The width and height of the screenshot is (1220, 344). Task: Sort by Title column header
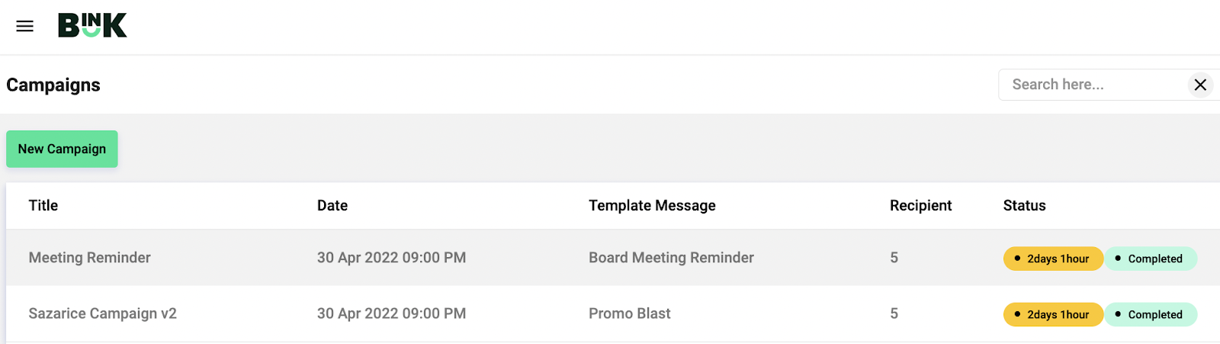pyautogui.click(x=43, y=205)
